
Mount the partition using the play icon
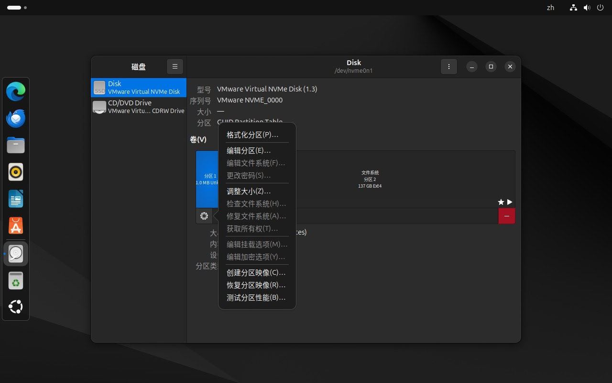coord(510,202)
